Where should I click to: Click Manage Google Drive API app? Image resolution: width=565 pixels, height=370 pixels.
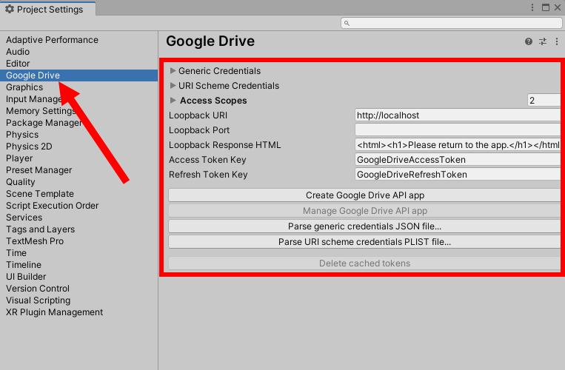click(364, 211)
